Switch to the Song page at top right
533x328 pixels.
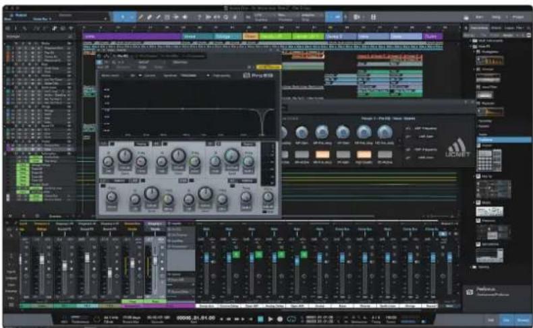tap(497, 17)
